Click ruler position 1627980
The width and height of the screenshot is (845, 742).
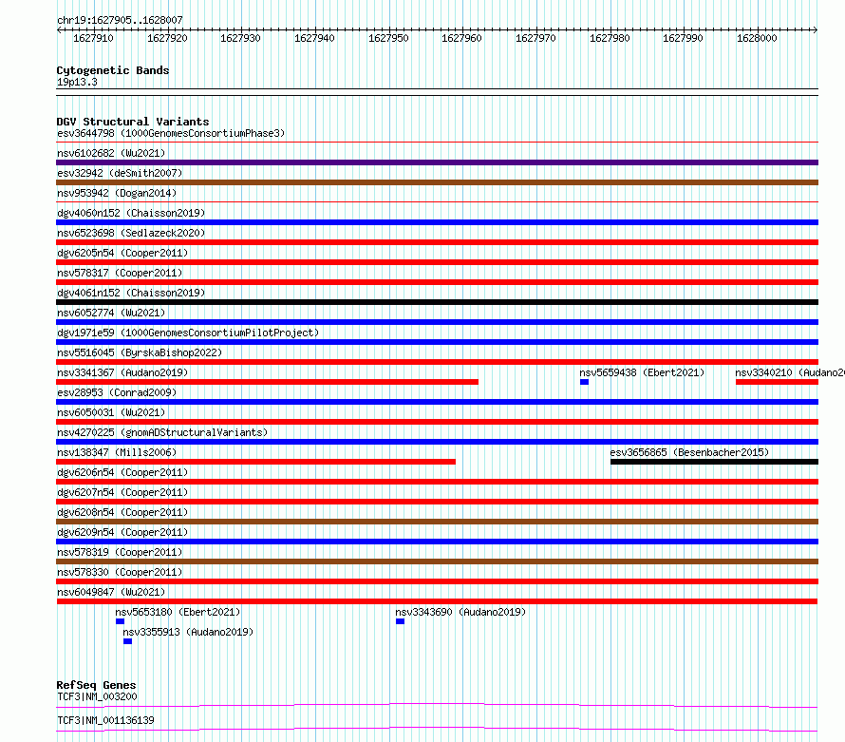coord(610,38)
